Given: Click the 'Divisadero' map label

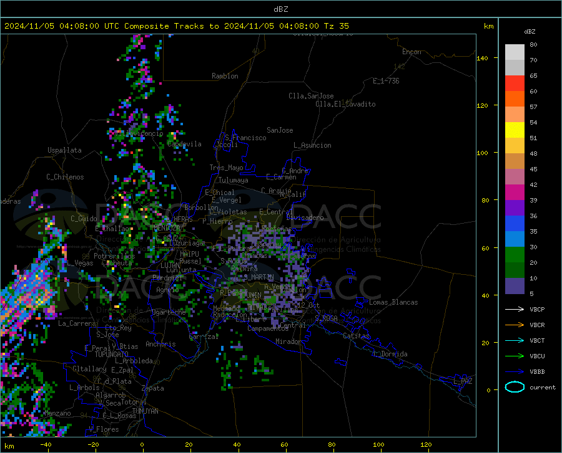Looking at the screenshot, I should [x=305, y=217].
